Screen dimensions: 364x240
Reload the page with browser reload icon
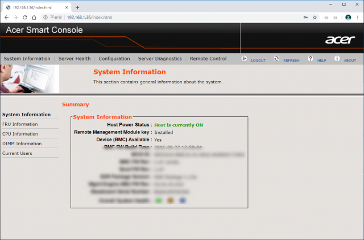click(25, 18)
